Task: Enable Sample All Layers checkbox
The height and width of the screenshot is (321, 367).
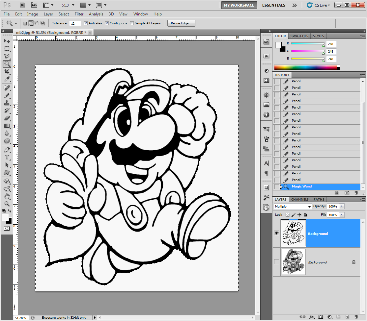Action: 132,23
